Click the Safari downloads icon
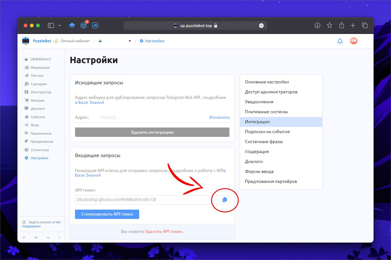 pyautogui.click(x=317, y=26)
